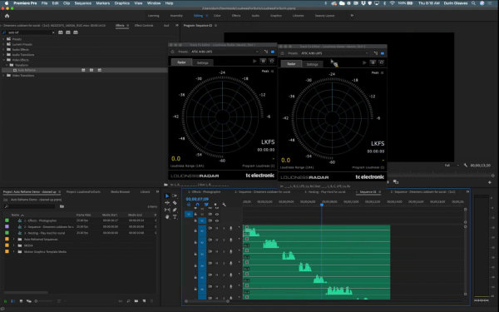Clear the Effects search field with the x
The image size is (499, 312).
point(53,32)
